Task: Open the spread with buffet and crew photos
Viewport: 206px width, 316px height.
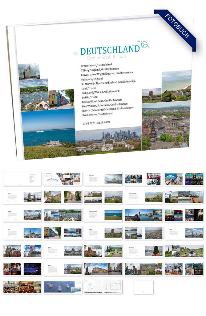Action: (x=143, y=179)
